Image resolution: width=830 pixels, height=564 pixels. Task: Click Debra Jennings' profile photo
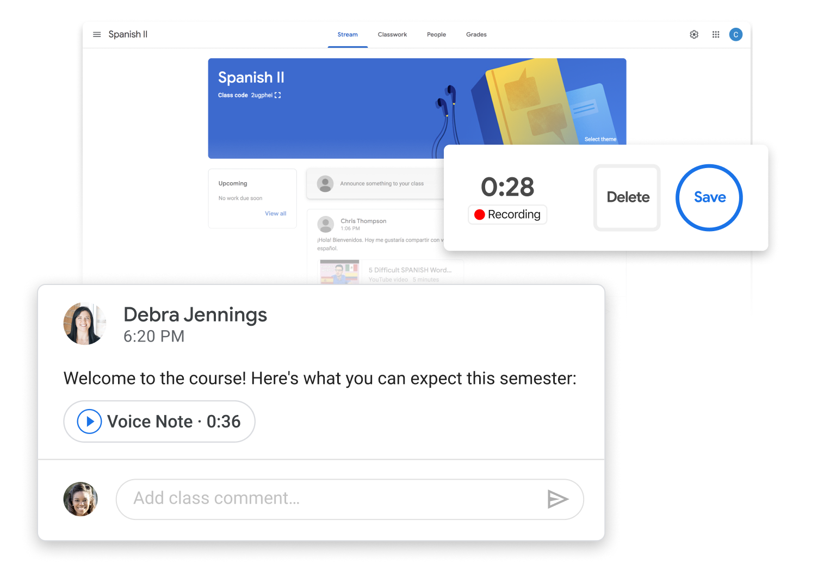click(85, 324)
